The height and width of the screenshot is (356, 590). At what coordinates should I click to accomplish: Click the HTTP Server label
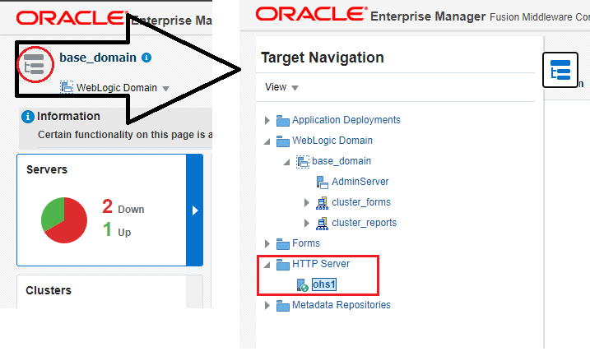pyautogui.click(x=321, y=264)
